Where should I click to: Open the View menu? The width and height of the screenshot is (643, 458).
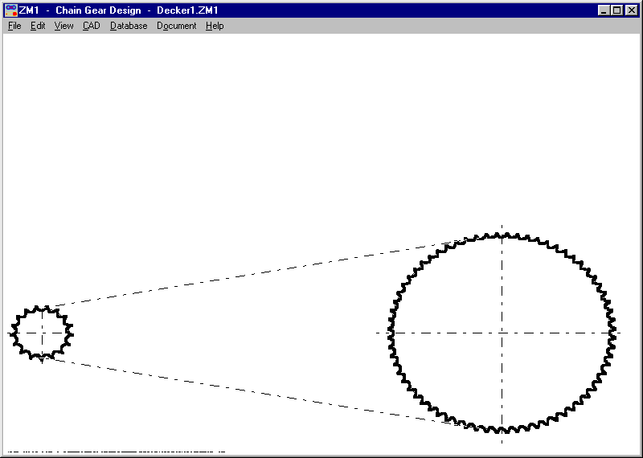[x=63, y=26]
